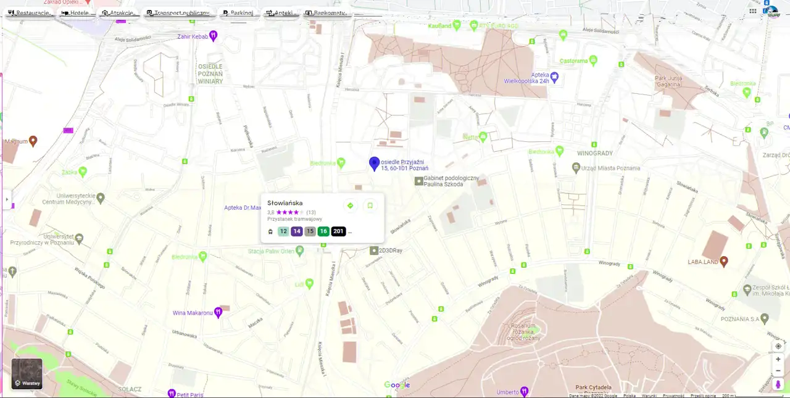790x398 pixels.
Task: Open Uniwersyteckie Centrum Medyczne marker
Action: pos(101,198)
